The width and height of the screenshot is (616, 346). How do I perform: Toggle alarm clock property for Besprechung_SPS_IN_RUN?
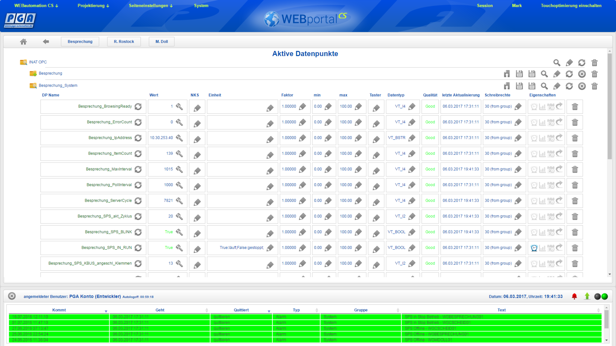[534, 248]
